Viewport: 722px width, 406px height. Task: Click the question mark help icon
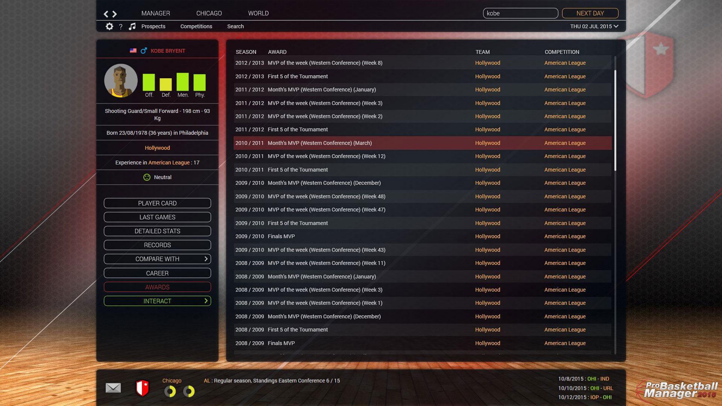click(121, 27)
